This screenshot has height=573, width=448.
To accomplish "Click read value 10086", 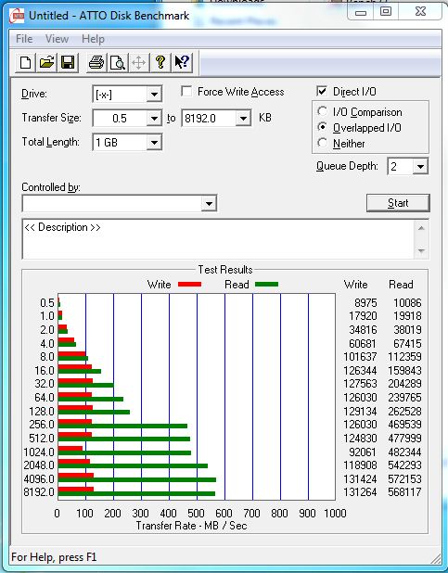I will 407,303.
